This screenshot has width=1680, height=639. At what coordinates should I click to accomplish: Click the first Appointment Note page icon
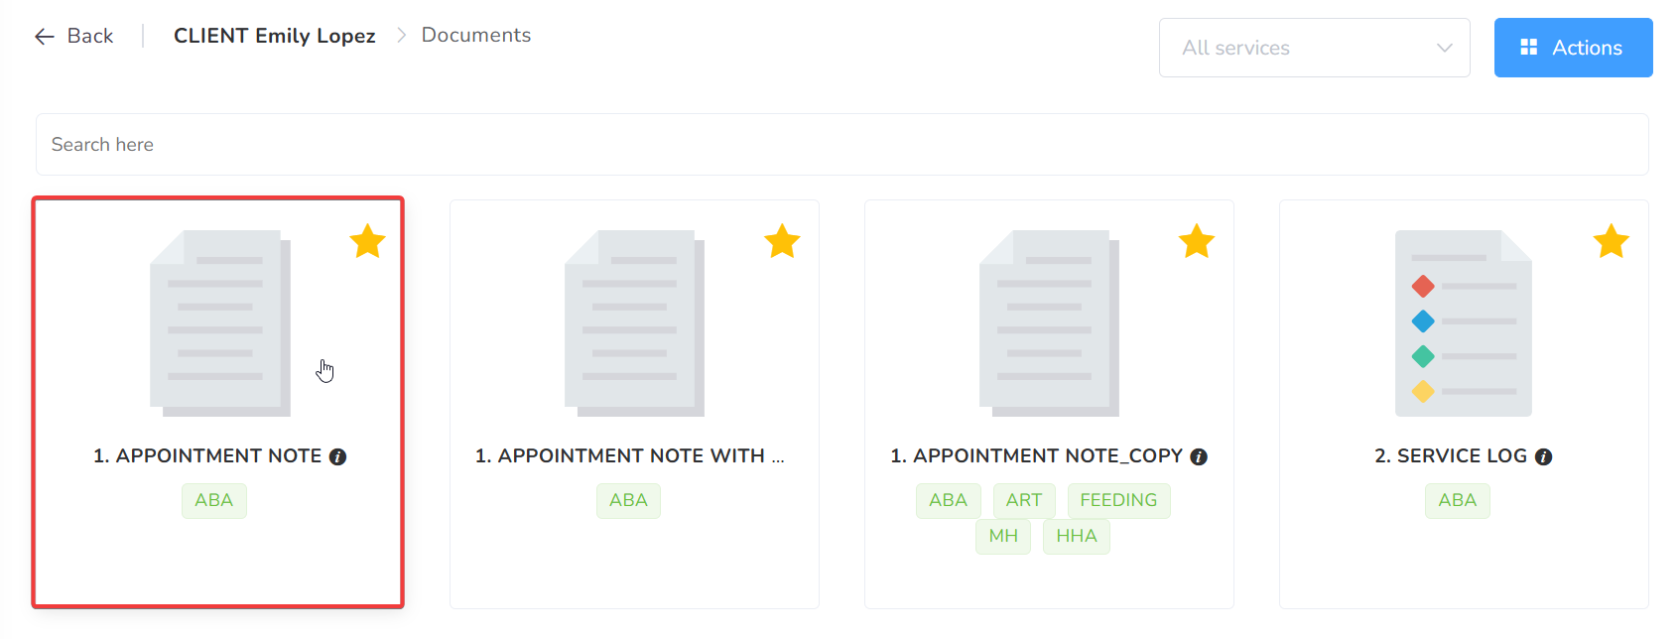tap(219, 323)
